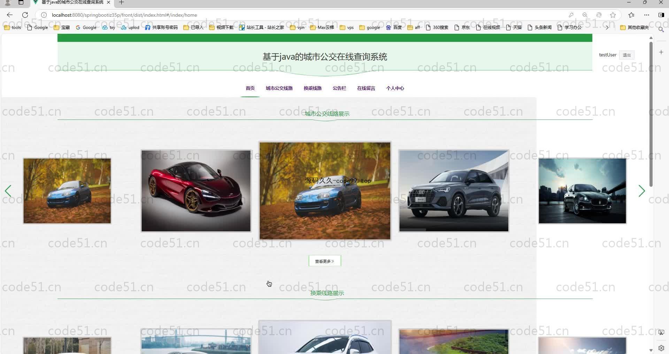Viewport: 669px width, 354px height.
Task: Open the aff bookmark folder
Action: [414, 28]
